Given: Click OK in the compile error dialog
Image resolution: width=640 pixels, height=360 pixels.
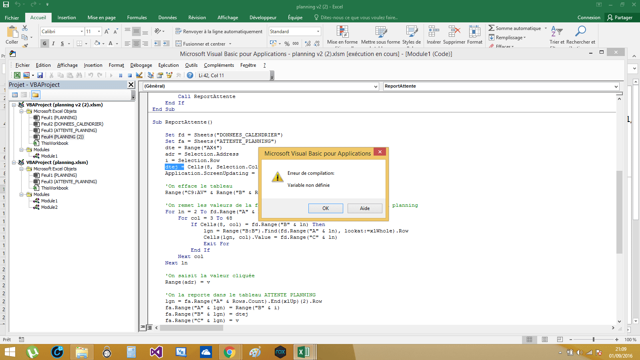Looking at the screenshot, I should 326,208.
